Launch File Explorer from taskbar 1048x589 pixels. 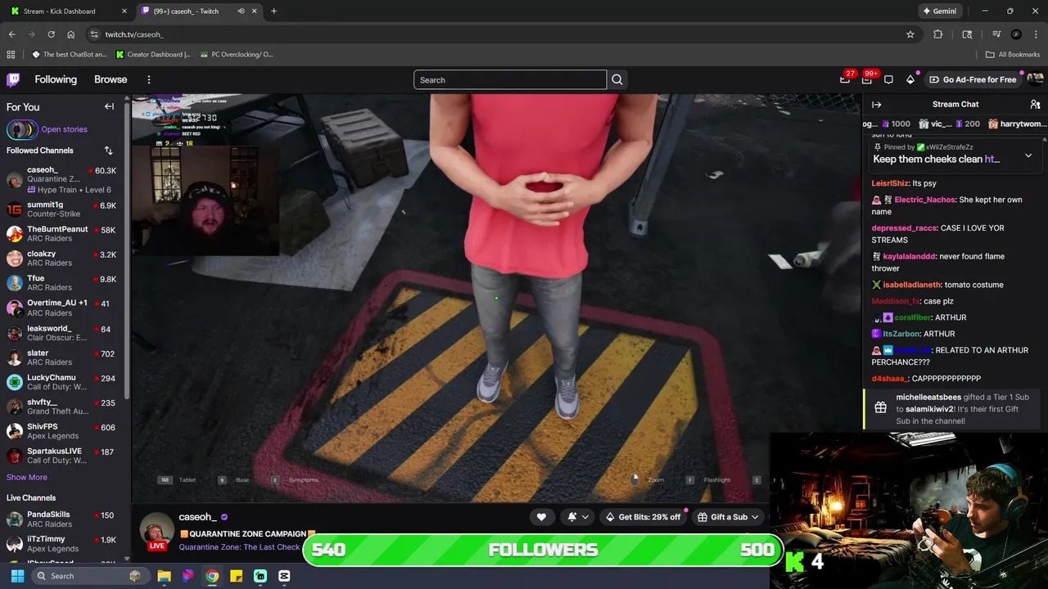point(164,576)
